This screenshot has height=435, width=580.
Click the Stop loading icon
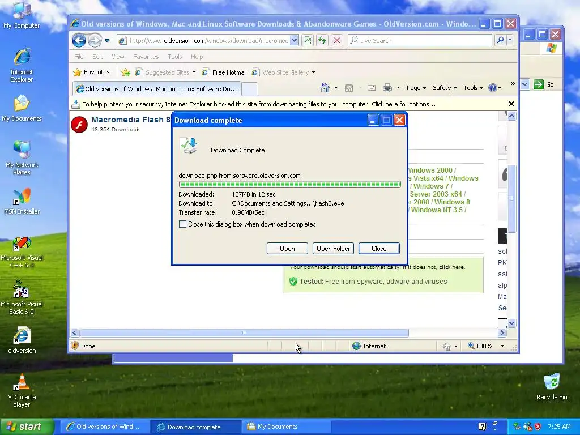tap(337, 41)
